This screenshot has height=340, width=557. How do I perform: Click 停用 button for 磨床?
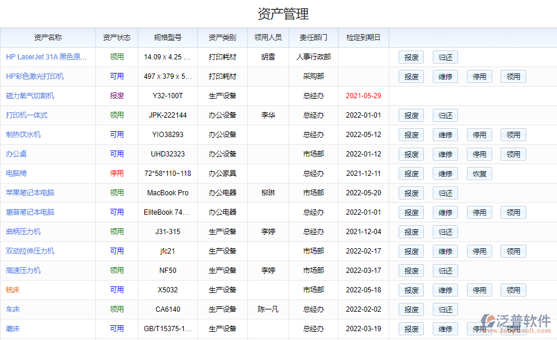tap(479, 329)
